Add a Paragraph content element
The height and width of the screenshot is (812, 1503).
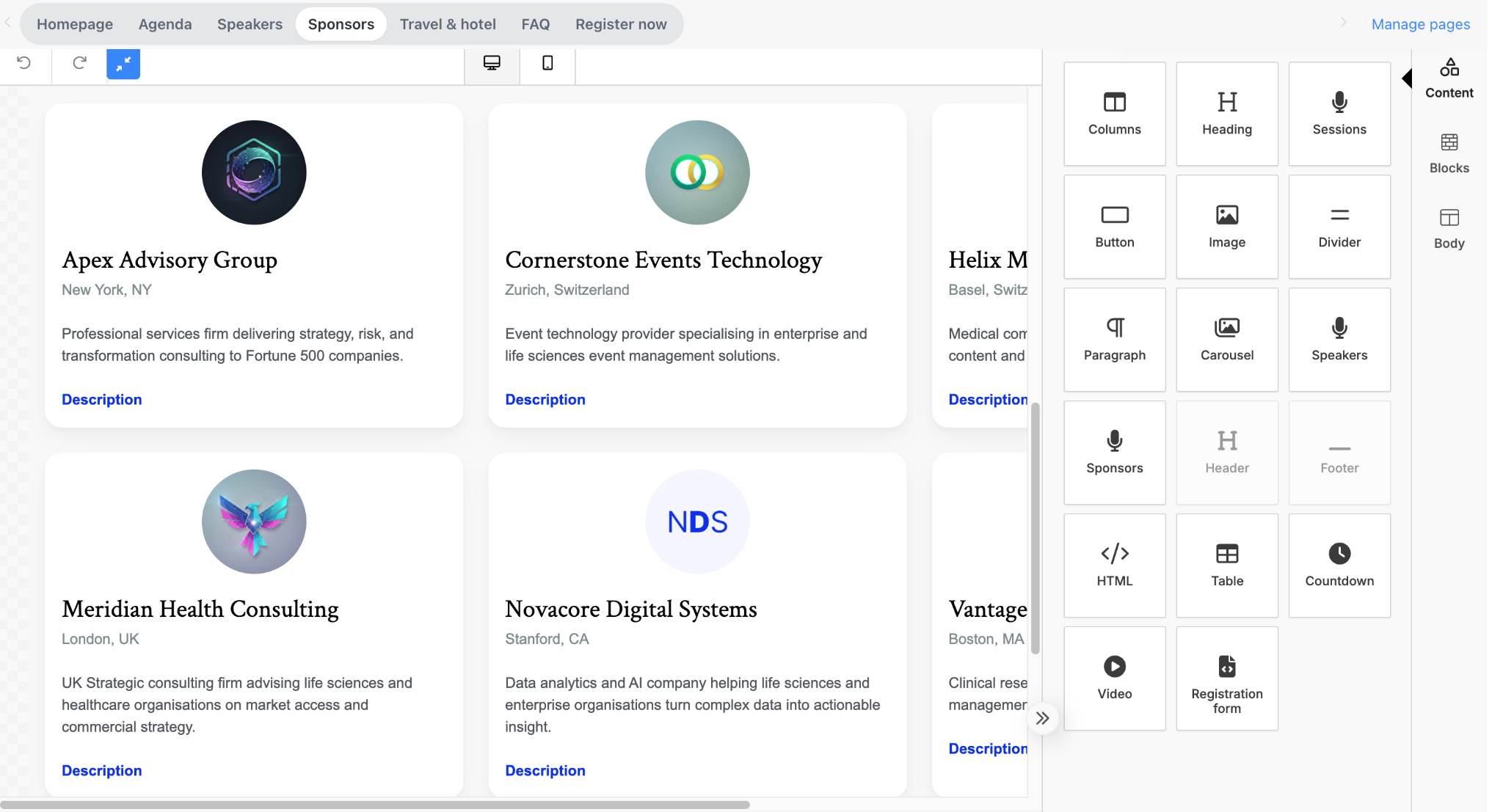pos(1115,340)
